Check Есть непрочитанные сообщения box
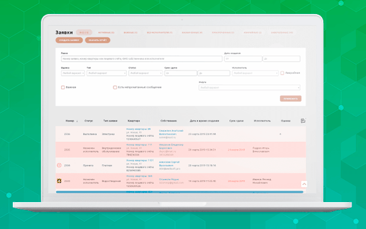 pyautogui.click(x=115, y=87)
